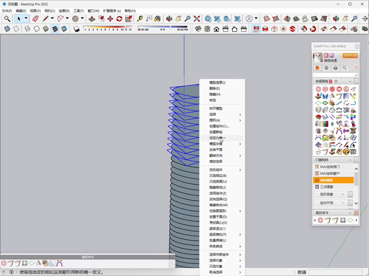Select the Tape Measure tool
Image resolution: width=369 pixels, height=276 pixels.
140,19
